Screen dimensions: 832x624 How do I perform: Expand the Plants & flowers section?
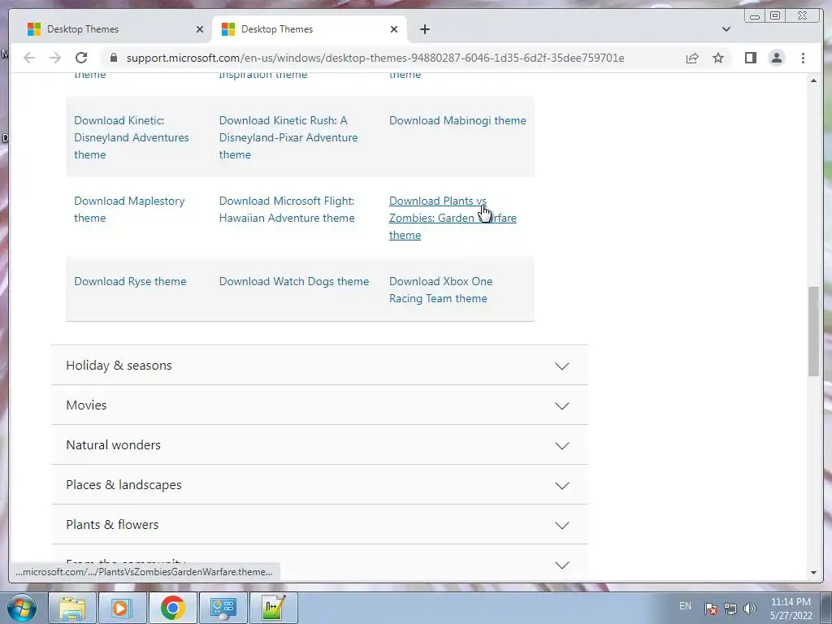pos(319,525)
